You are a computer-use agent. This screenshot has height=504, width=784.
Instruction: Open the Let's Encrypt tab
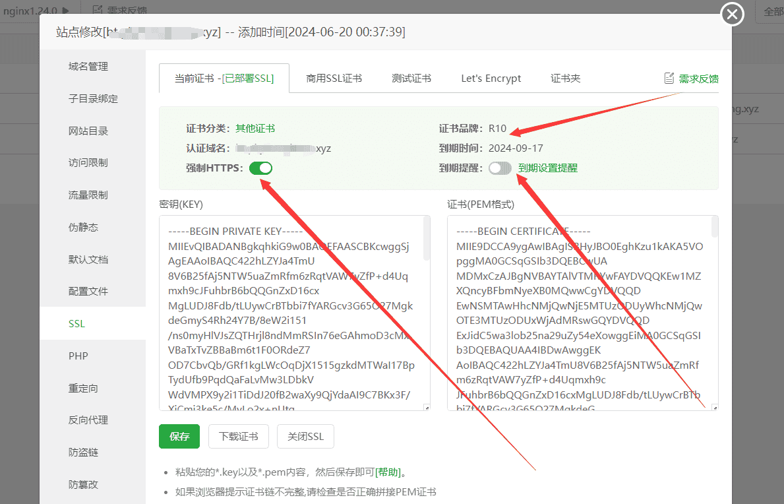(x=491, y=78)
